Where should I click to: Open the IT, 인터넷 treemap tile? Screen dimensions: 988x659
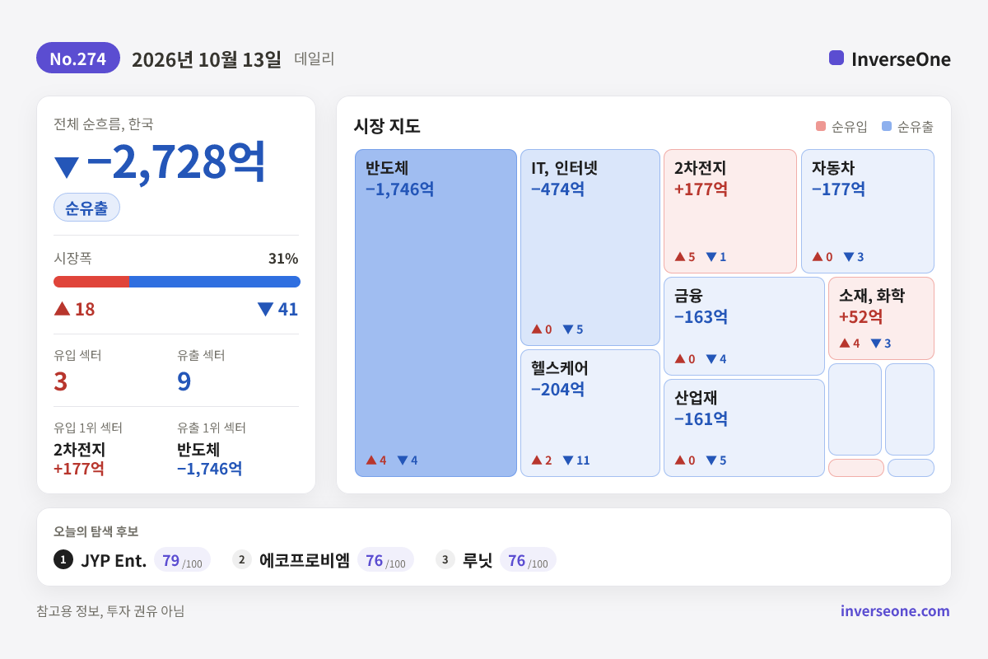coord(590,247)
